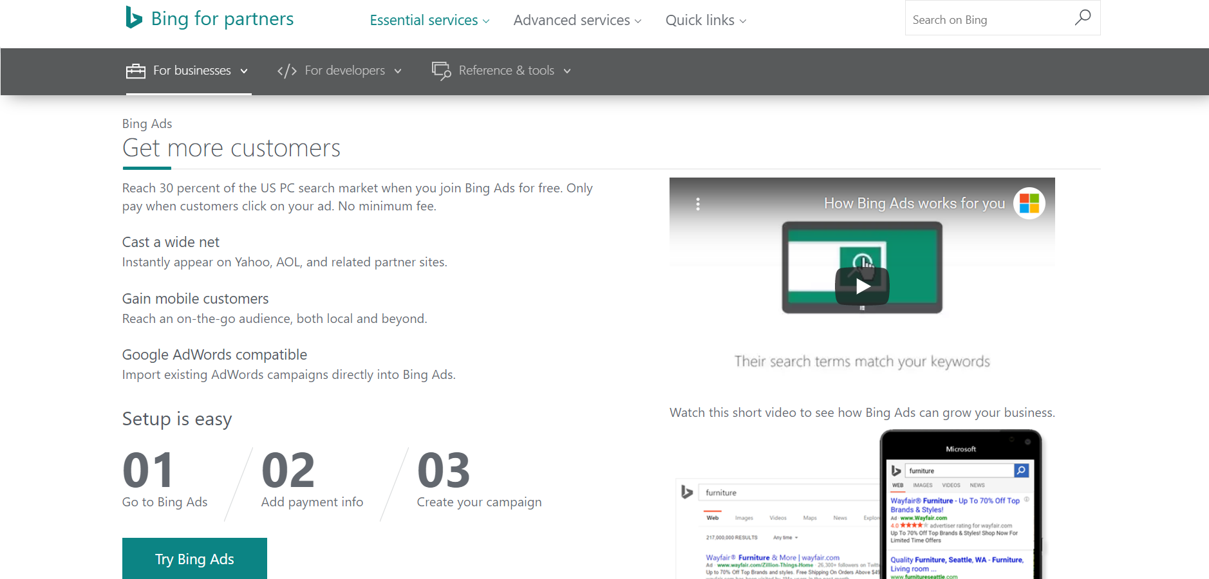
Task: Play the How Bing Ads works video
Action: point(862,286)
